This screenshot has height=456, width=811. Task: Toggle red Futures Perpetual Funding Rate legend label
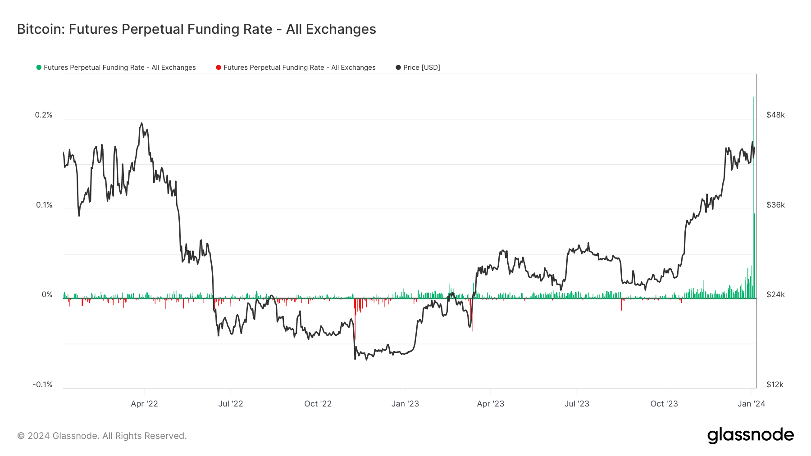point(300,68)
